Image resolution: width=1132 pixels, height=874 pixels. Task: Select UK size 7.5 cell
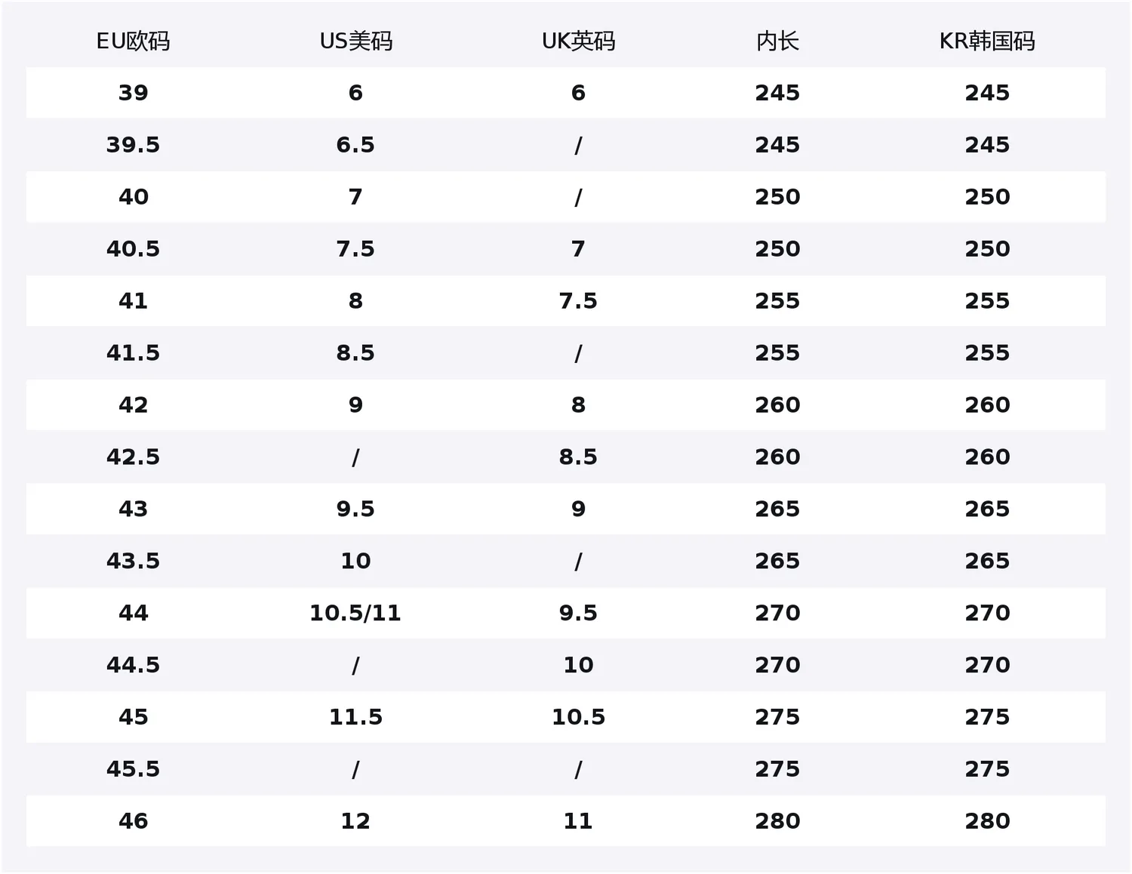pyautogui.click(x=578, y=301)
